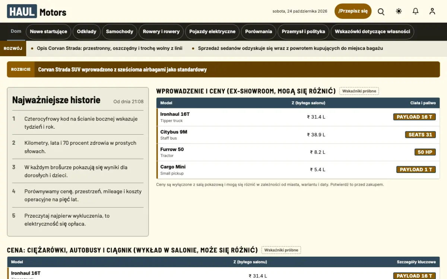The image size is (447, 279).
Task: Open the Pojazdy elektryczne section
Action: pyautogui.click(x=212, y=32)
